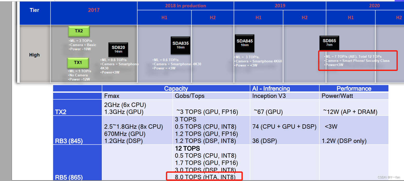Click '1.2 TOPS (GPU, FP16)' in RB3 row
The height and width of the screenshot is (181, 404).
coord(206,134)
